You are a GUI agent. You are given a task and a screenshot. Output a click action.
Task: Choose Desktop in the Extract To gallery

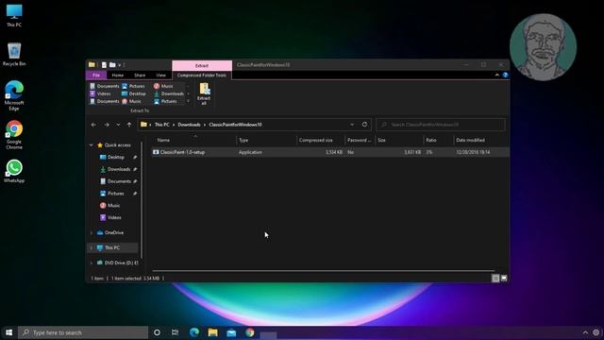pyautogui.click(x=134, y=93)
